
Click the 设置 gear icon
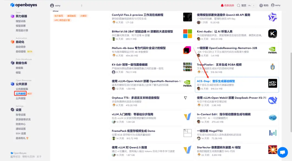pyautogui.click(x=12, y=109)
